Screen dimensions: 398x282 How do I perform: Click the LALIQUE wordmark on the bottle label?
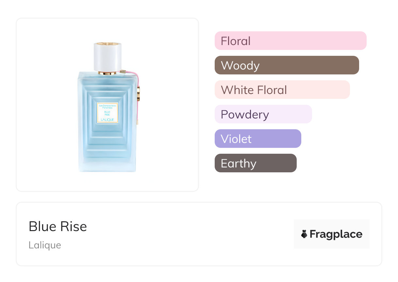click(x=107, y=120)
